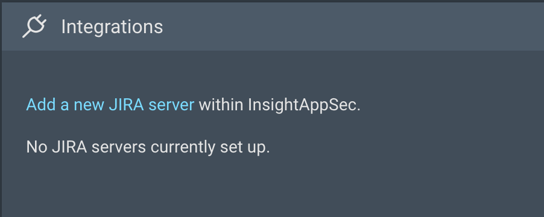
Task: Click the empty area below the status message
Action: pos(273,187)
